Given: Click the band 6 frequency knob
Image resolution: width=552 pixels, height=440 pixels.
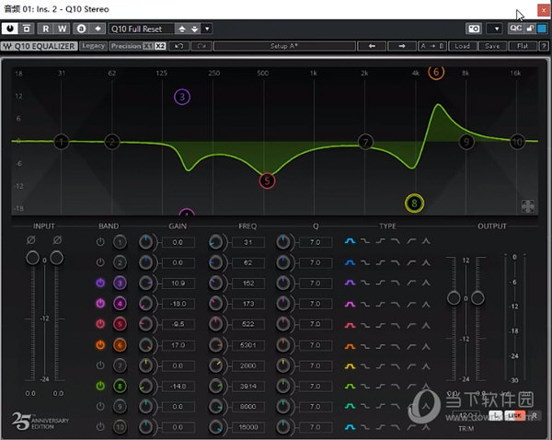Looking at the screenshot, I should (216, 345).
